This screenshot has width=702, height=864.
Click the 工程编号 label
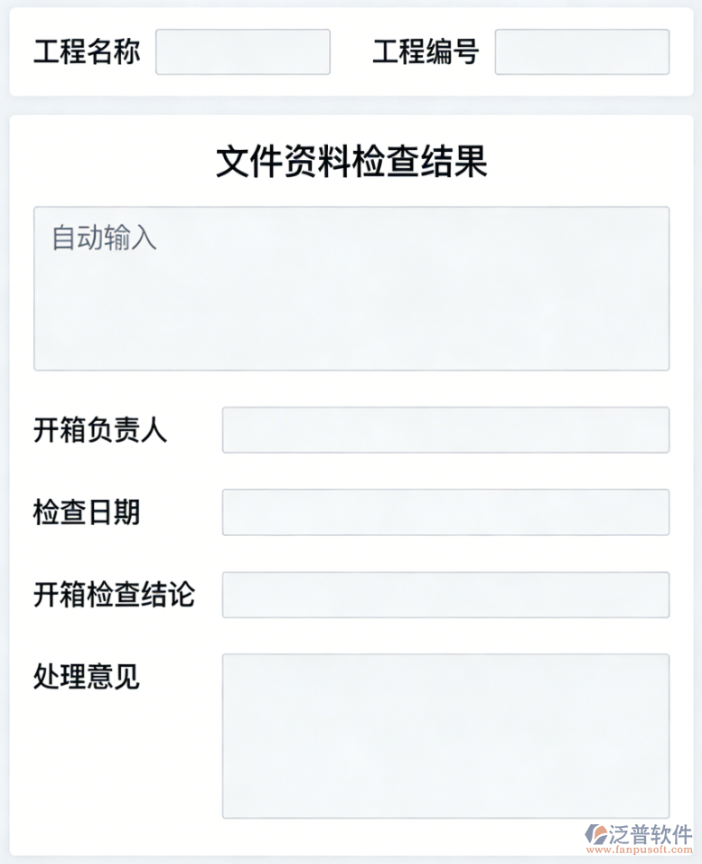(x=425, y=52)
